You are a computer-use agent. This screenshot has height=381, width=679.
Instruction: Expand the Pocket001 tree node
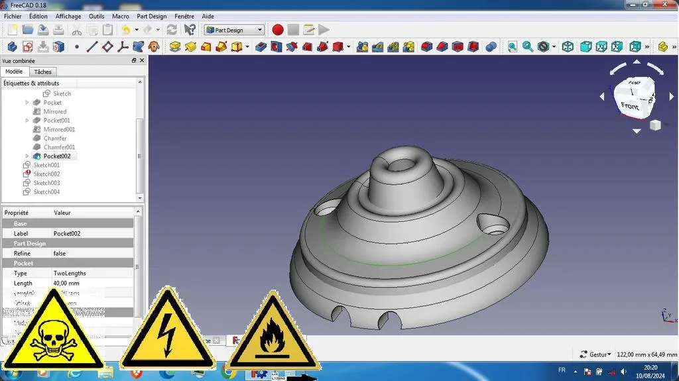pos(27,121)
